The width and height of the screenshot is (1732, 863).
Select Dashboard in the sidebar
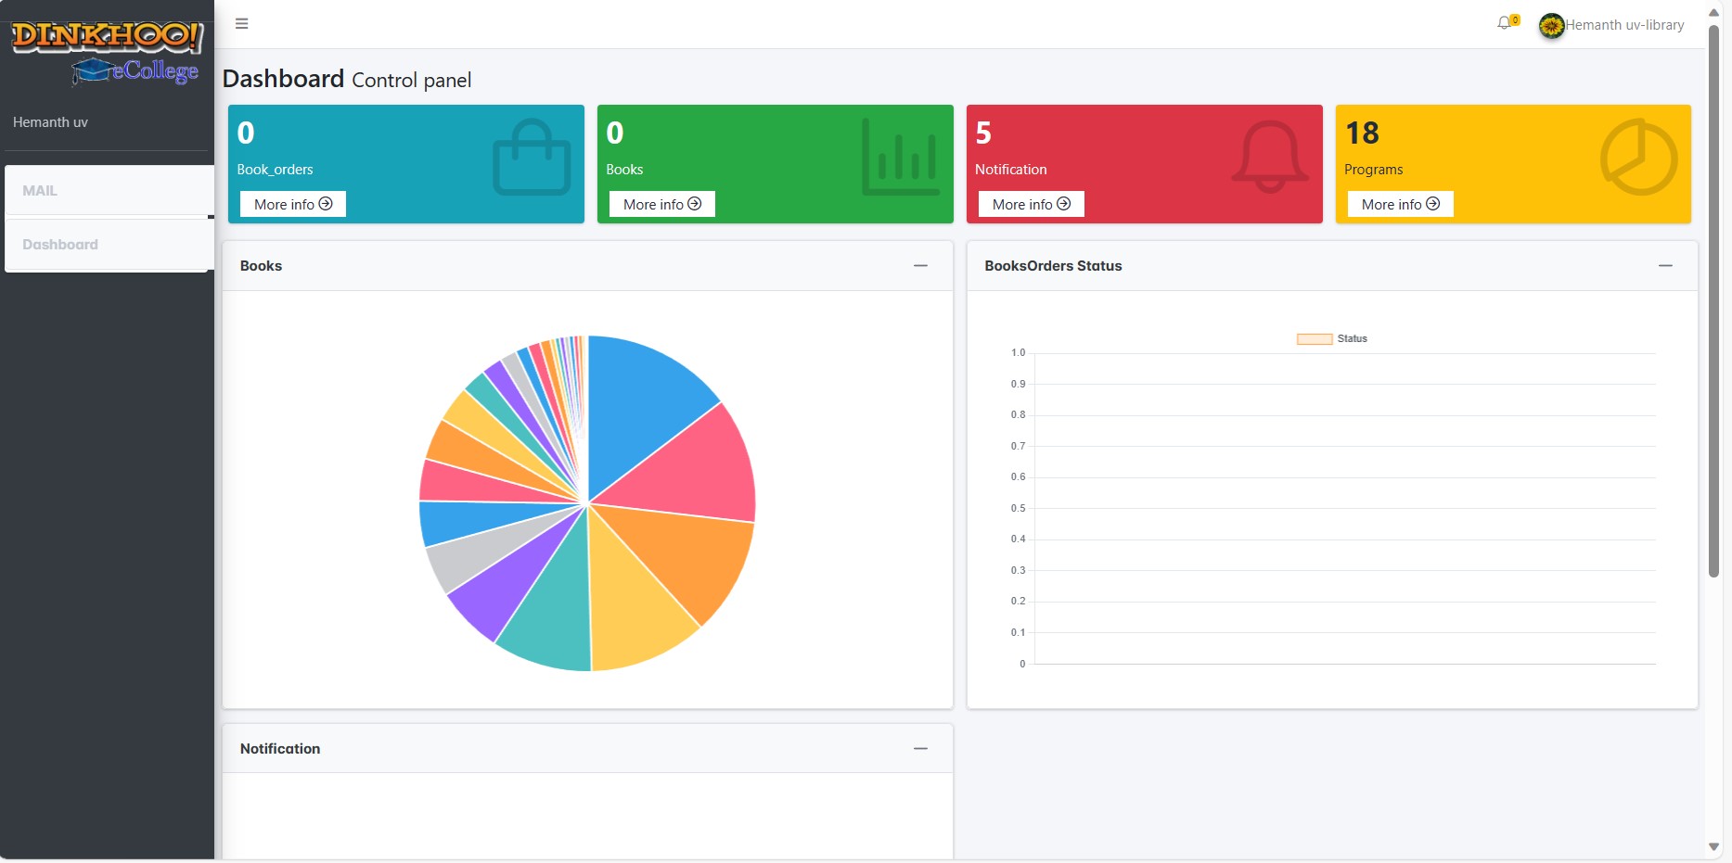[x=109, y=245]
